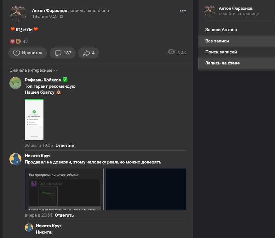Select Все записи in the sidebar
This screenshot has height=238, width=275.
point(217,41)
